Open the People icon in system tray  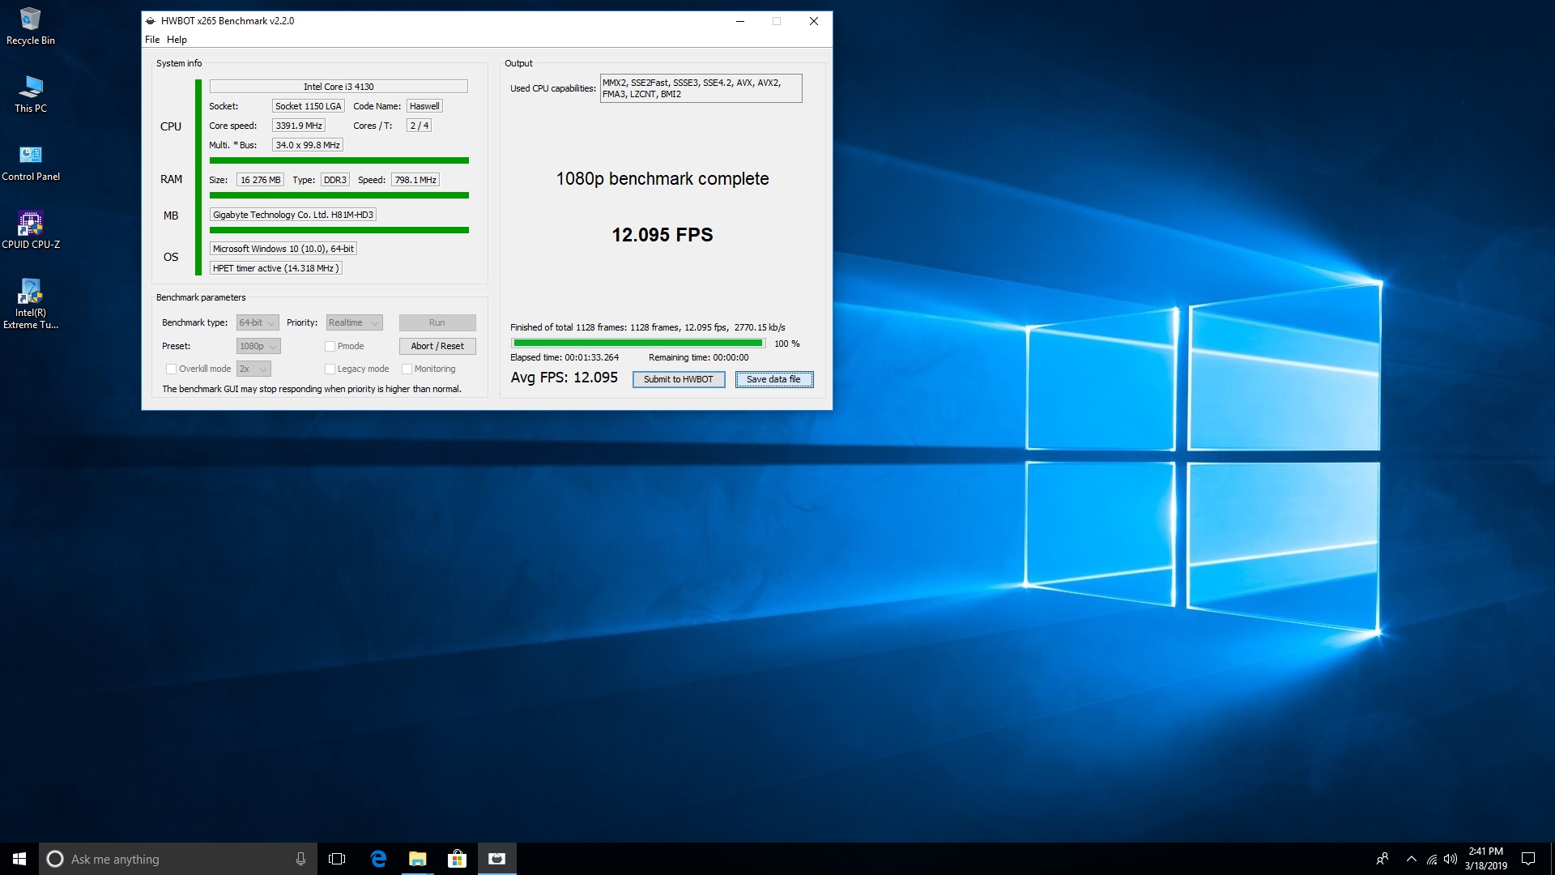click(x=1382, y=859)
